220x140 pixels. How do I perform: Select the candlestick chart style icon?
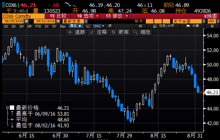[97, 26]
